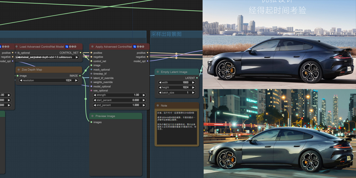Click the strength 1.00 value field
356x178 pixels.
coord(119,95)
